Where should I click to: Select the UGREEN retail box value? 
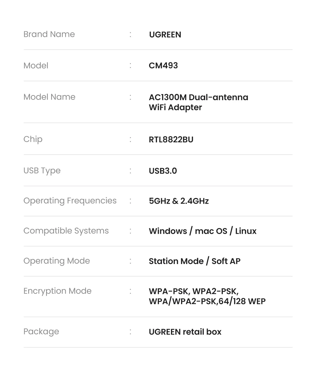click(x=185, y=332)
